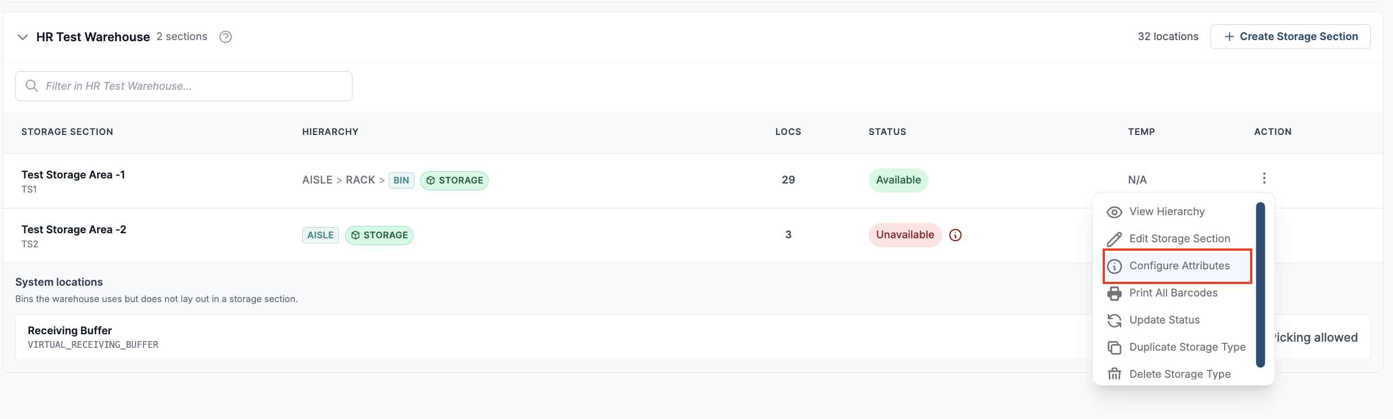Screen dimensions: 1393x419
Task: Click the copy icon for Duplicate Storage Type
Action: pos(1115,347)
